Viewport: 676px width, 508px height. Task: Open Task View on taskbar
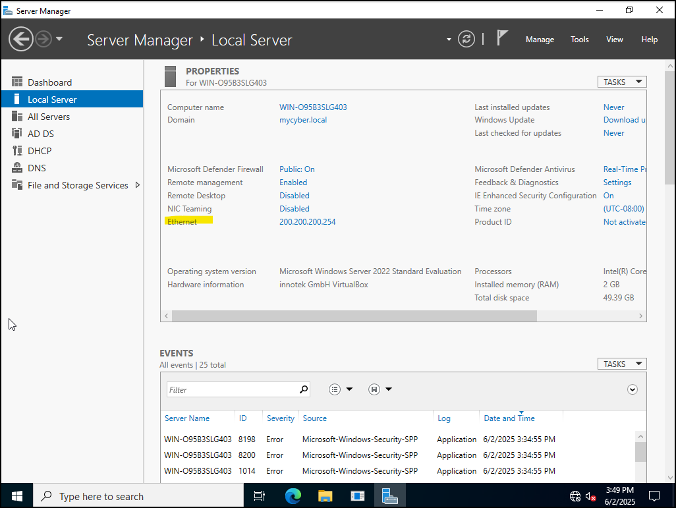point(260,496)
